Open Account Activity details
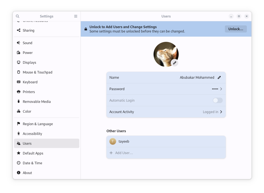Viewport: 264px width, 193px height. point(166,112)
